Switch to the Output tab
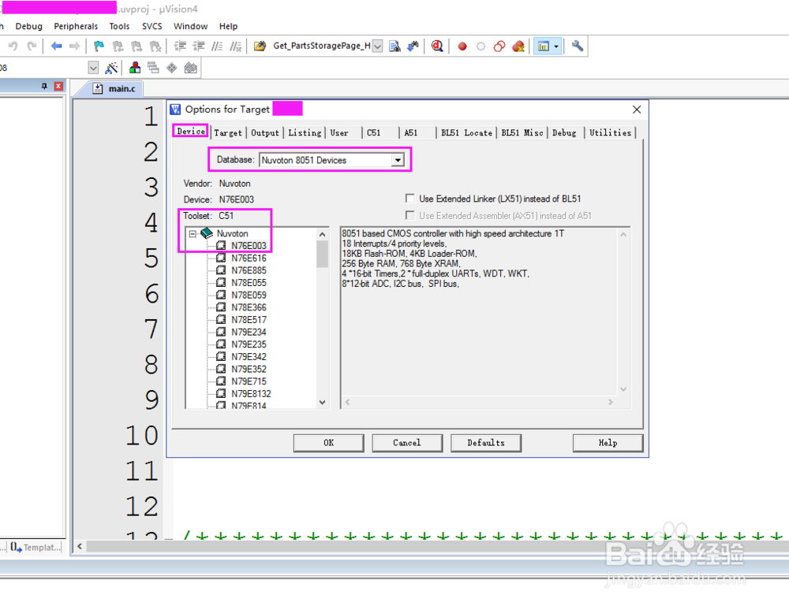This screenshot has height=606, width=789. pos(264,132)
